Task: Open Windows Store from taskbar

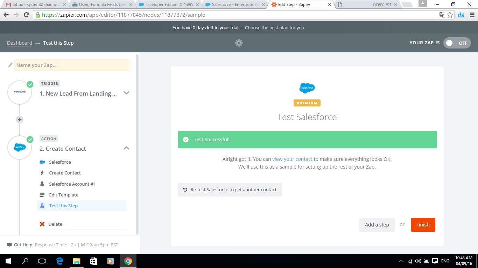Action: tap(93, 261)
